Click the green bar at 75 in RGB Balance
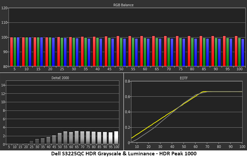 (180, 52)
